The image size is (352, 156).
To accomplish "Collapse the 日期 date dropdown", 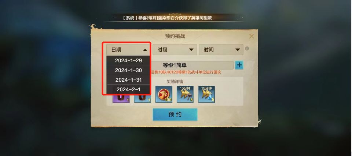I will tap(128, 50).
